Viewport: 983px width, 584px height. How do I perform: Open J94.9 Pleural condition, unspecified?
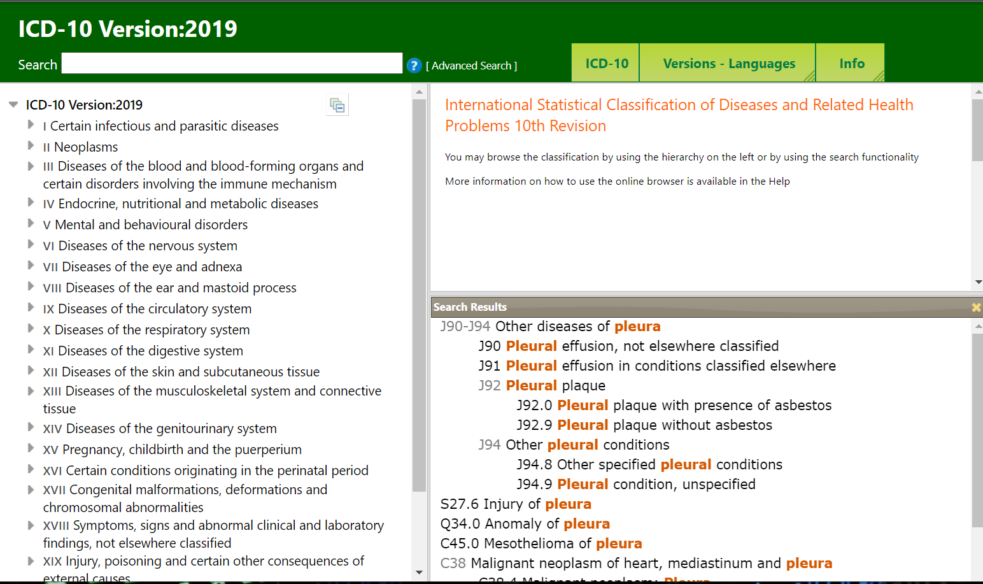pos(636,484)
